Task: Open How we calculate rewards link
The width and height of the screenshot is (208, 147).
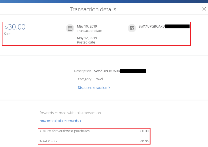Action: (59, 121)
